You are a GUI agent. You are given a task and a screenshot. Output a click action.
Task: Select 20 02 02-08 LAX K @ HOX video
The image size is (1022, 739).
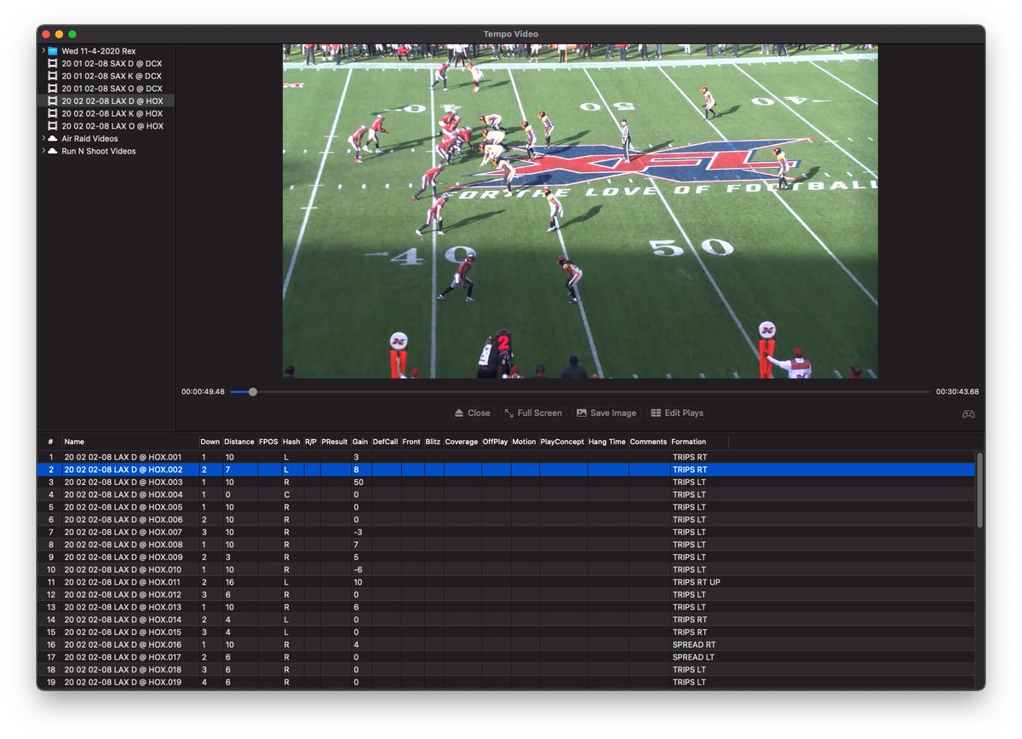tap(112, 113)
